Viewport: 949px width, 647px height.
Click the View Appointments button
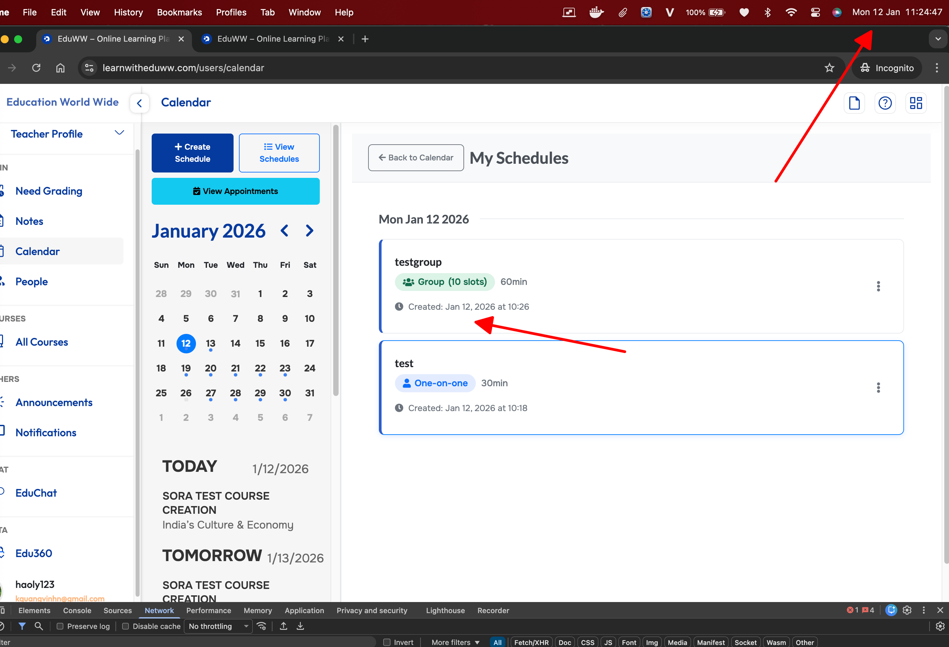point(235,191)
